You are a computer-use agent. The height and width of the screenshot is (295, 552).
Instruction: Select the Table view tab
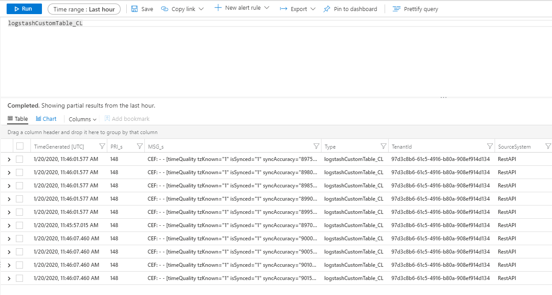[18, 119]
